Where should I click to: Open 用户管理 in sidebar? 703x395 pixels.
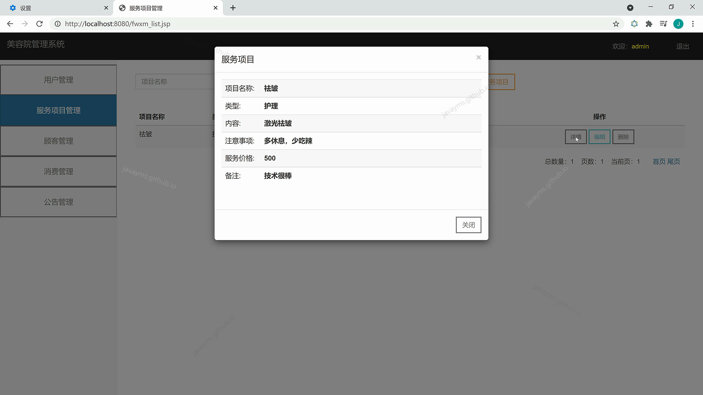59,80
